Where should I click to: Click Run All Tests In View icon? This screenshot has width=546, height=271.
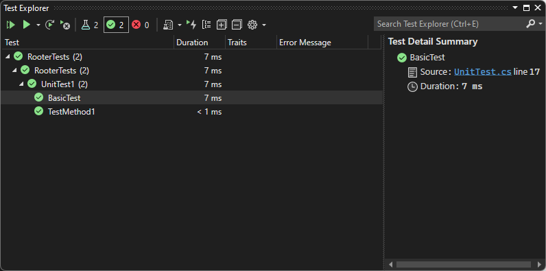[x=11, y=25]
